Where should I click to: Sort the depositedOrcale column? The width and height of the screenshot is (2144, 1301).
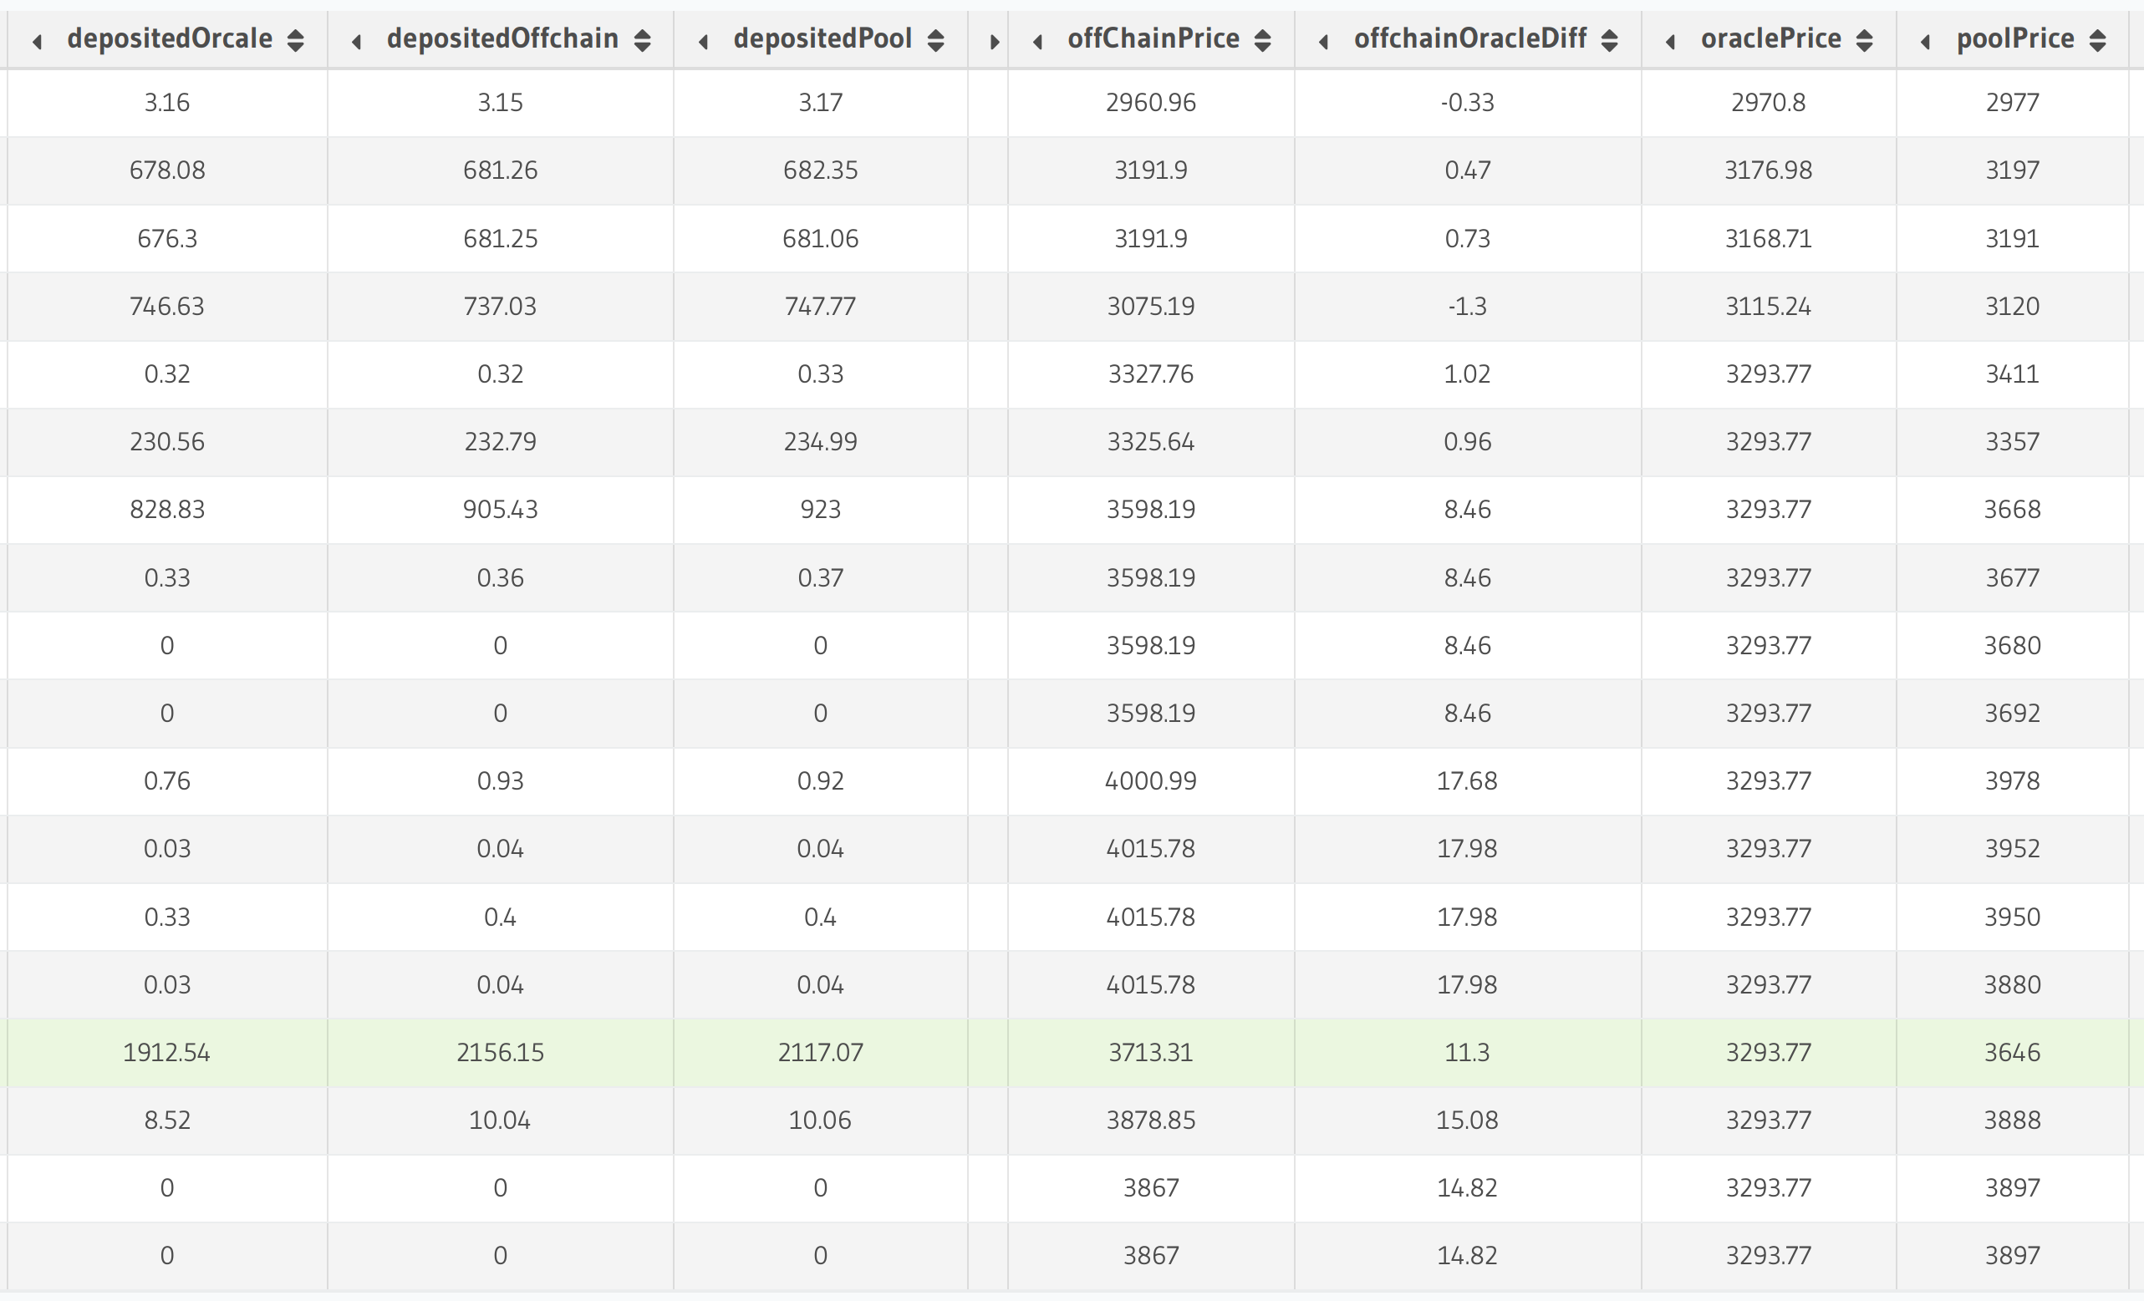pos(297,38)
